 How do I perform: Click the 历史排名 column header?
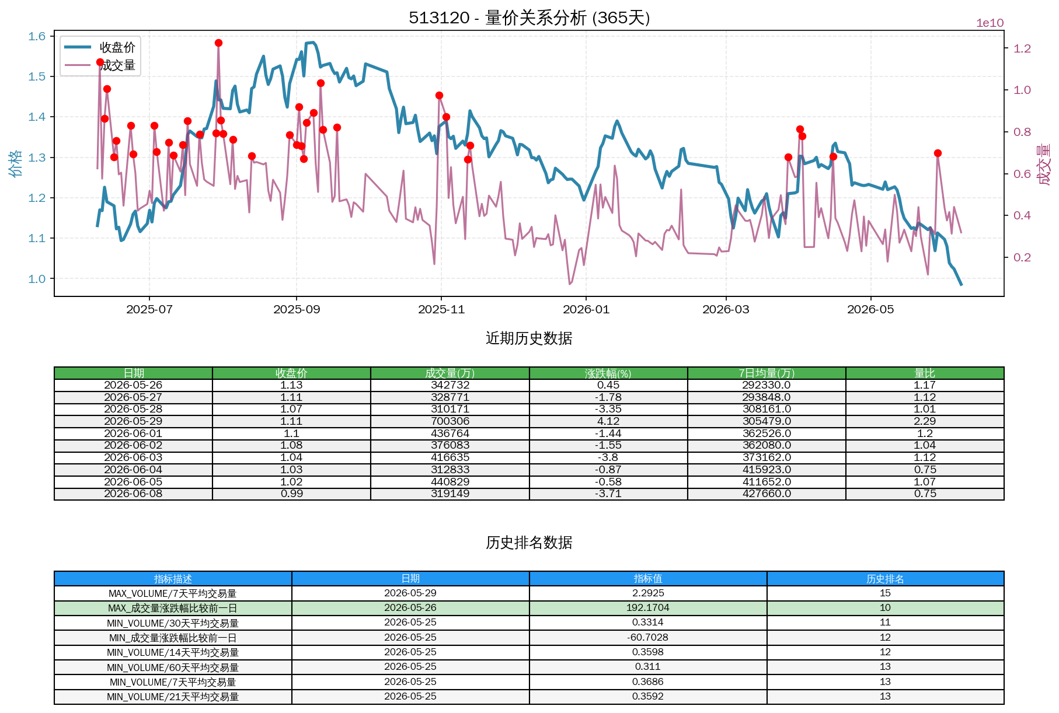(886, 579)
